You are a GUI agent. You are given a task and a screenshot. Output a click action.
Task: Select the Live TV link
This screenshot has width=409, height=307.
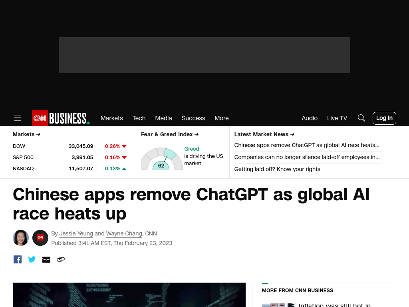point(337,118)
